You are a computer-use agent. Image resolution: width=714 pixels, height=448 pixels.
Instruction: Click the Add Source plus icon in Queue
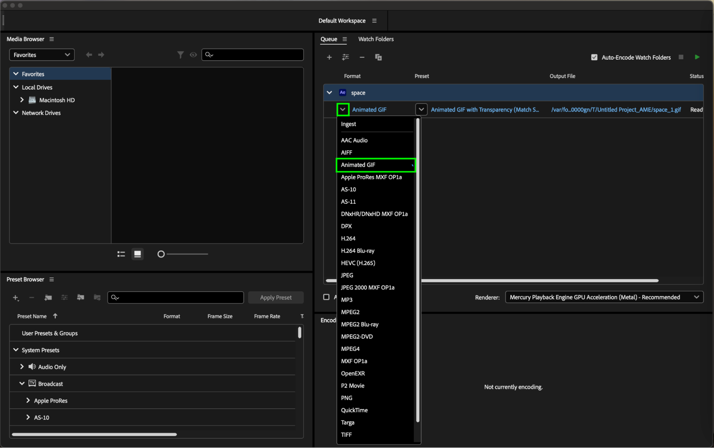(x=329, y=57)
